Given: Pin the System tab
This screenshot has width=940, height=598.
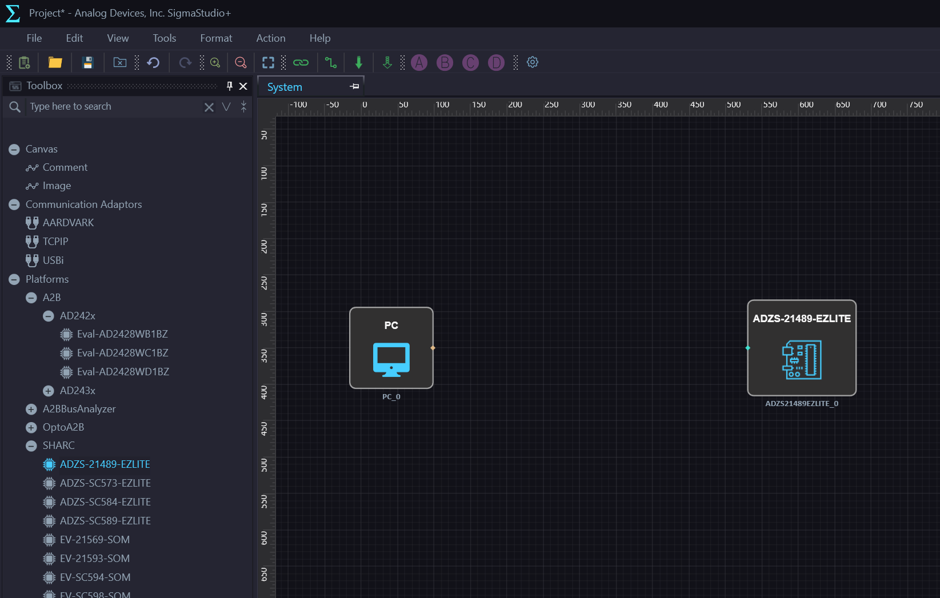Looking at the screenshot, I should 354,86.
